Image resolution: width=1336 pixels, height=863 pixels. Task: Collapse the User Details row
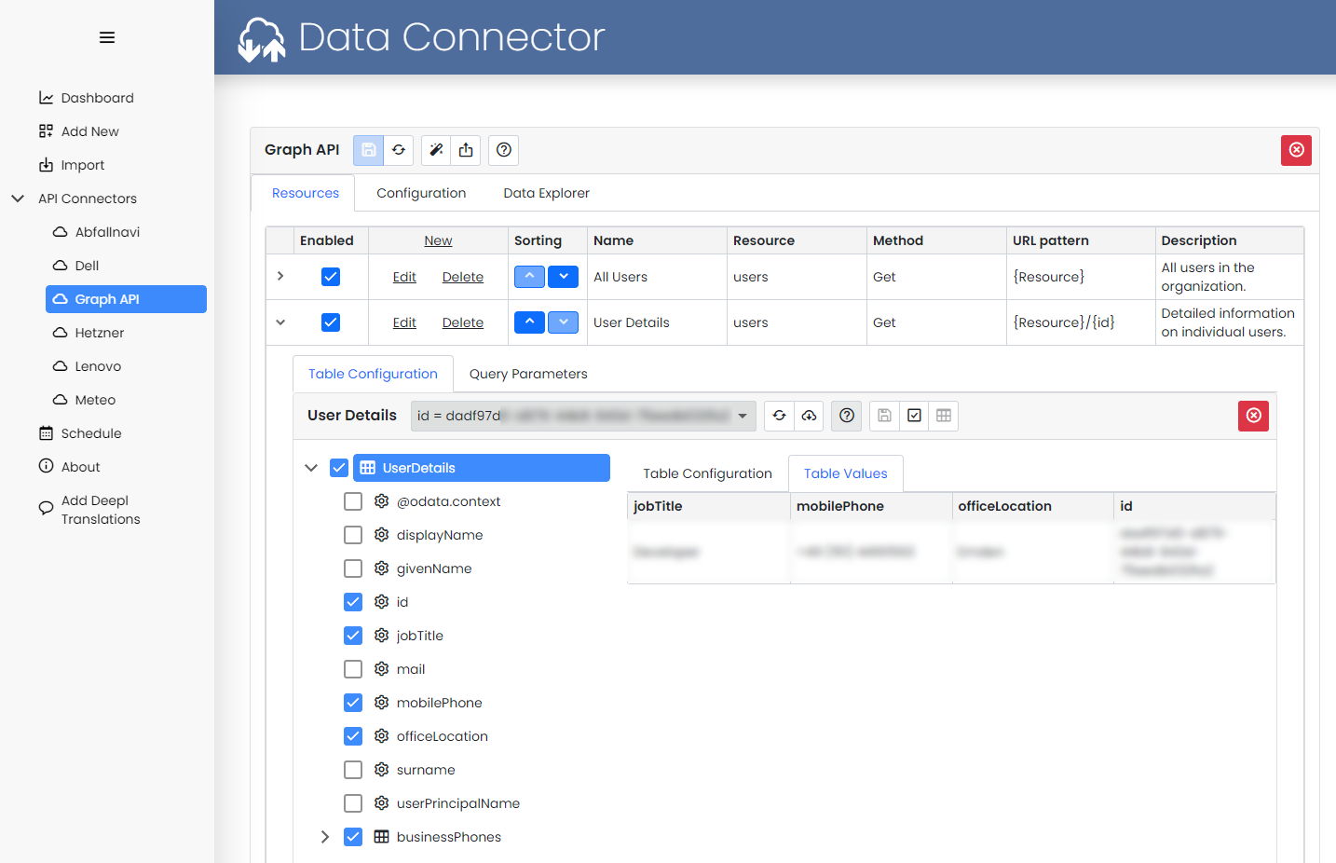point(280,322)
